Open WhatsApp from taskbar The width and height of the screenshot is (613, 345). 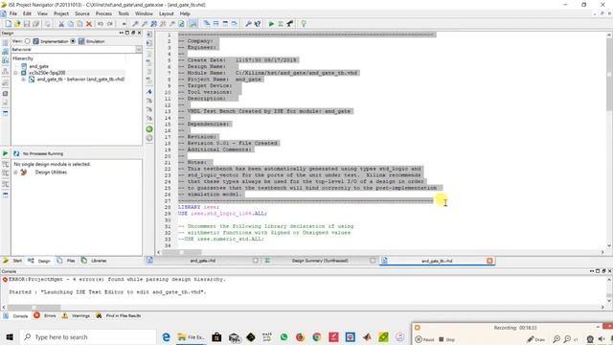[x=284, y=336]
